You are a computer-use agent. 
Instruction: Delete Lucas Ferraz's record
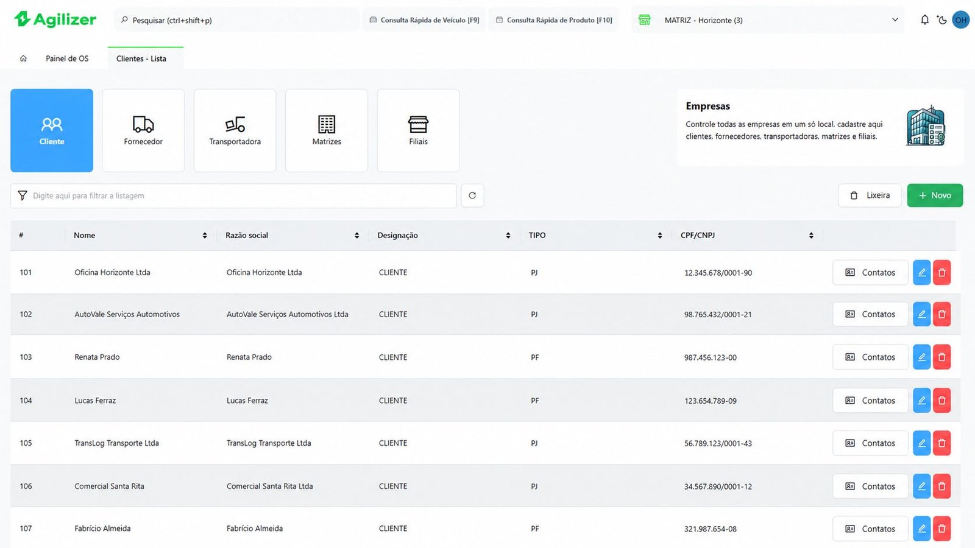coord(941,400)
